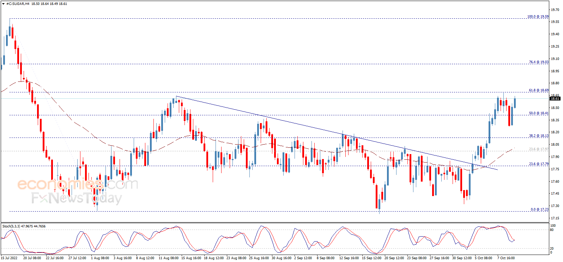The width and height of the screenshot is (563, 262).
Task: Click the small triangle marker before #C-SUGAR title
Action: (x=4, y=4)
